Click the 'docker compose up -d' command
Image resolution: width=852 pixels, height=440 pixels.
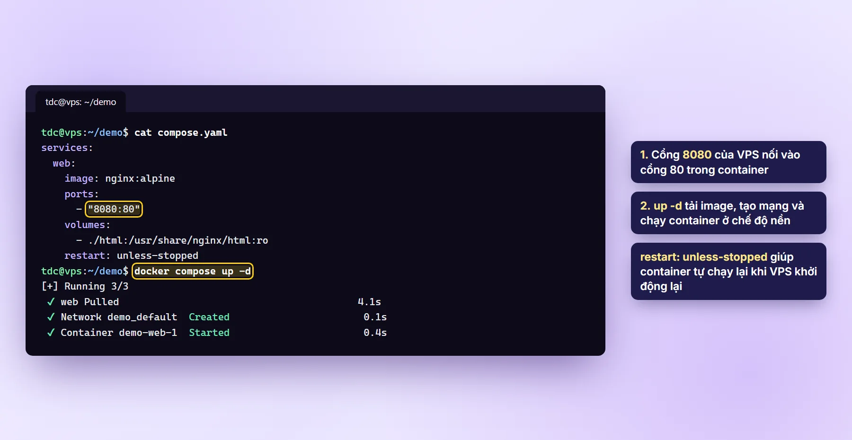193,271
